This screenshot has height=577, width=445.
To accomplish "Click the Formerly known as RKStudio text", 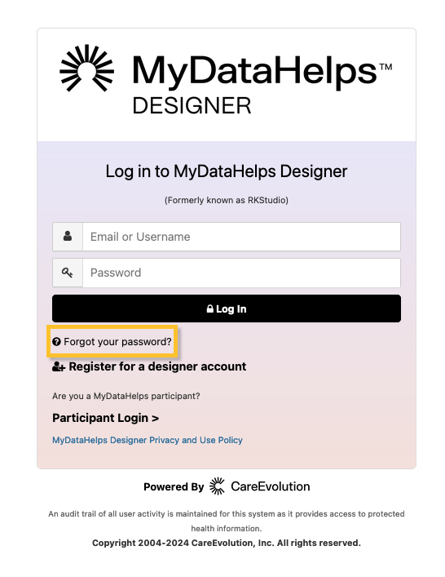I will pos(227,200).
